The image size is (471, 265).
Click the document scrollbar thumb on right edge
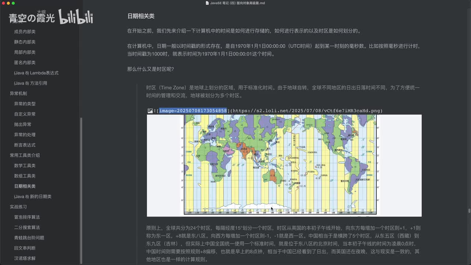coord(469,211)
